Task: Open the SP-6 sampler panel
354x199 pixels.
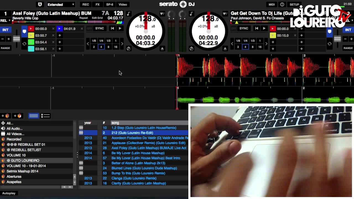Action: point(110,4)
